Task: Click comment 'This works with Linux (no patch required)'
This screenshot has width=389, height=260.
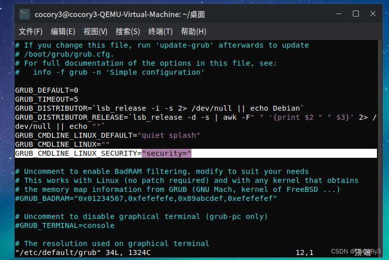Action: [x=187, y=180]
